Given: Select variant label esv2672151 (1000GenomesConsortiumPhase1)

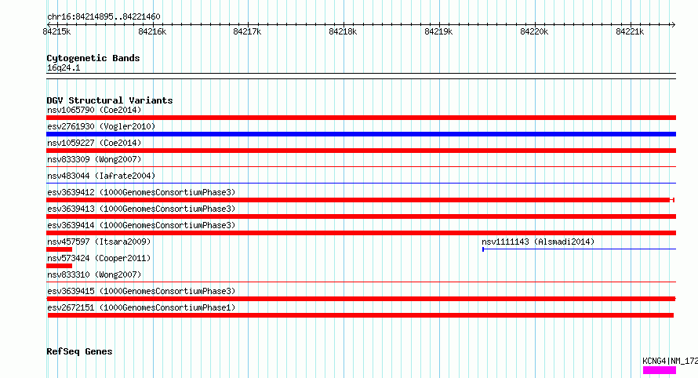Looking at the screenshot, I should tap(141, 307).
